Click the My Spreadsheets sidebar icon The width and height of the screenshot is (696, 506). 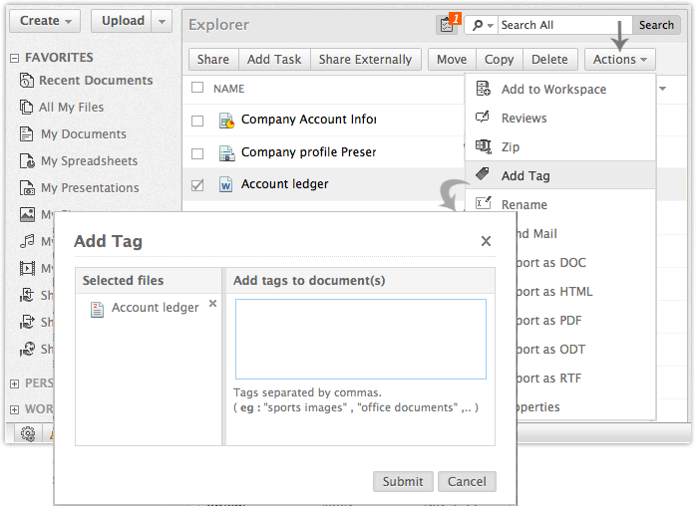(x=27, y=161)
